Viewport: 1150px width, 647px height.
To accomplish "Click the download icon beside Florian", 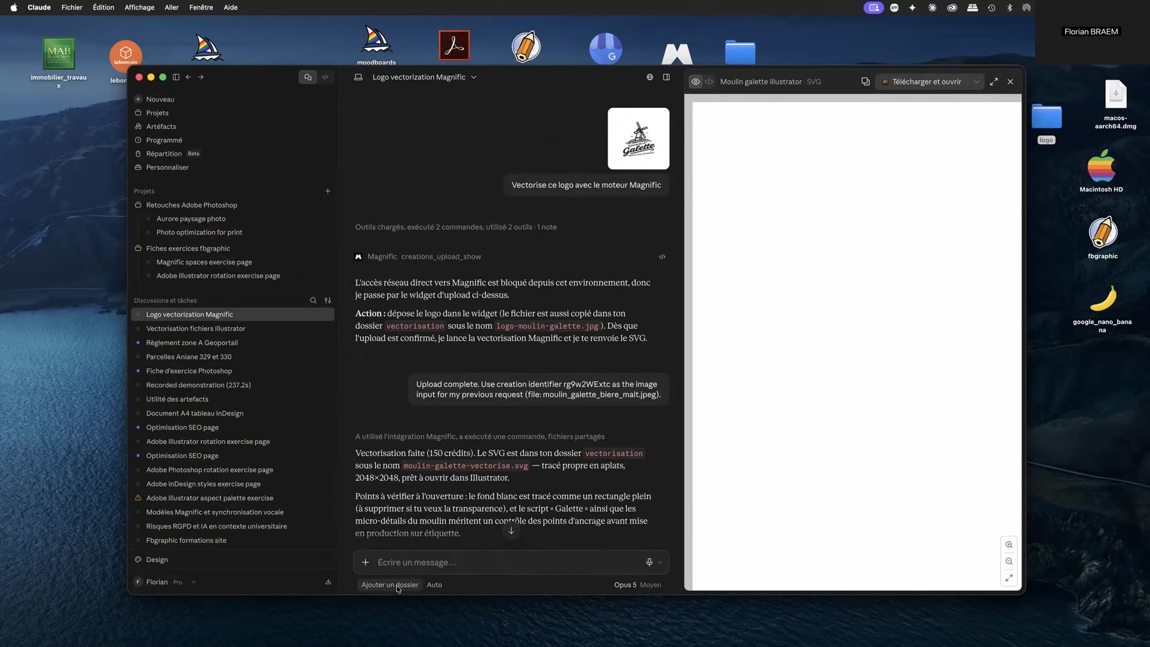I will click(328, 582).
